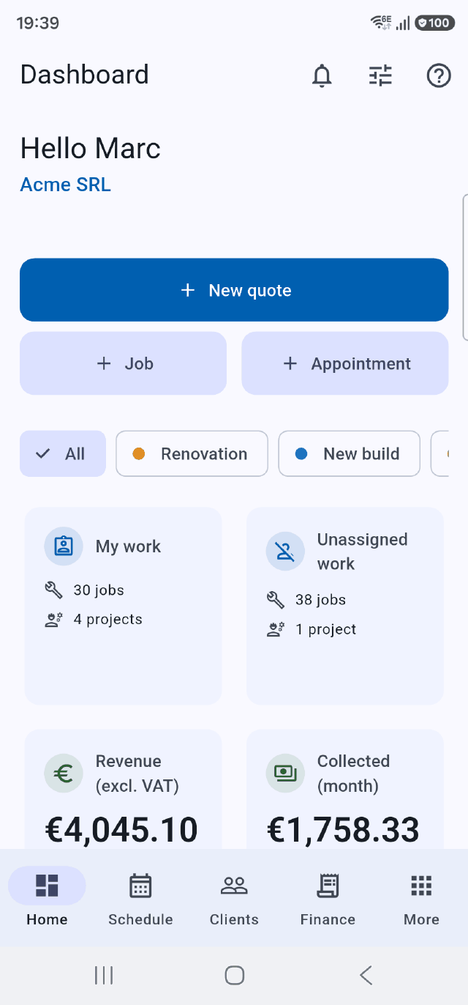
Task: Tap the Collected cash icon
Action: [285, 773]
